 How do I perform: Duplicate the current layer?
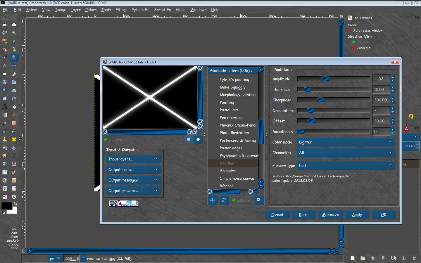(394, 258)
